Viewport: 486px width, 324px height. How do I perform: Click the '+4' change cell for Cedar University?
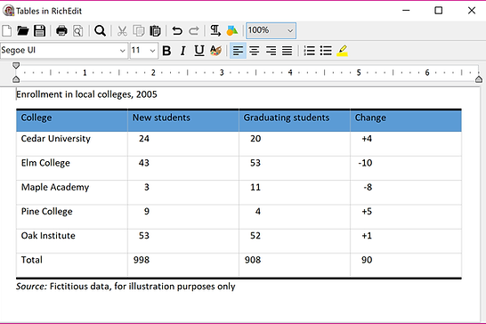pyautogui.click(x=406, y=143)
